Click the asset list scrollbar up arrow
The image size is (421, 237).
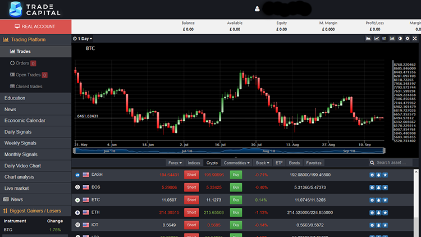click(x=416, y=172)
